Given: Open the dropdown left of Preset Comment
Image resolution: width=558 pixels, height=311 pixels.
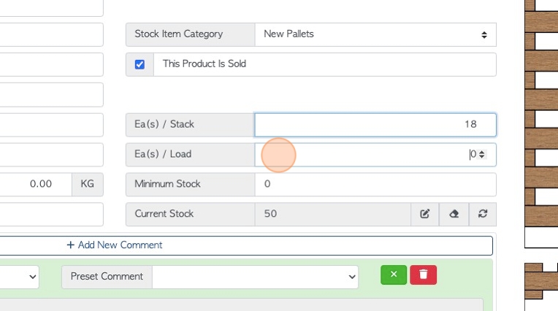Looking at the screenshot, I should coord(20,277).
